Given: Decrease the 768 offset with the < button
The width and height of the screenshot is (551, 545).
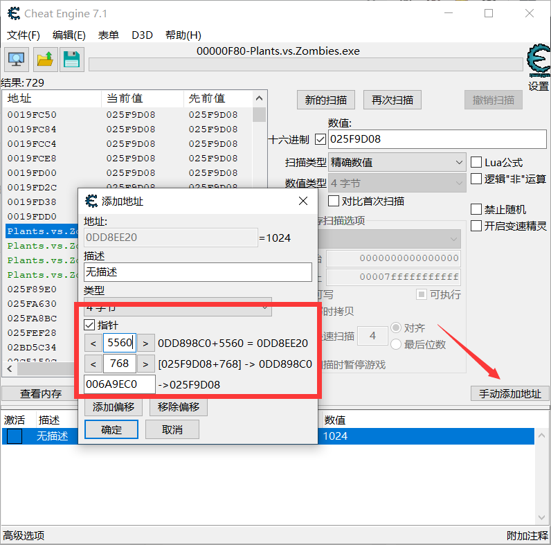Looking at the screenshot, I should [x=93, y=364].
